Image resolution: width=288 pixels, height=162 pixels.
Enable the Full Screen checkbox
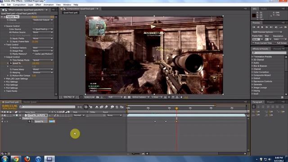275,43
